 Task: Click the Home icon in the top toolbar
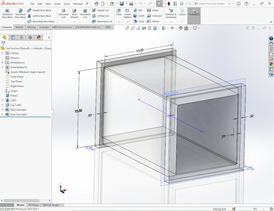[x=96, y=4]
